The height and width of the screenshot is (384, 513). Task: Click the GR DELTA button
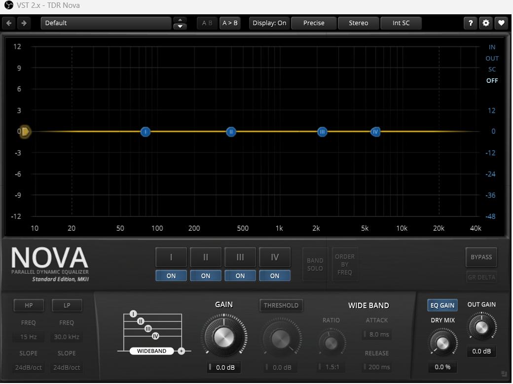click(x=481, y=277)
